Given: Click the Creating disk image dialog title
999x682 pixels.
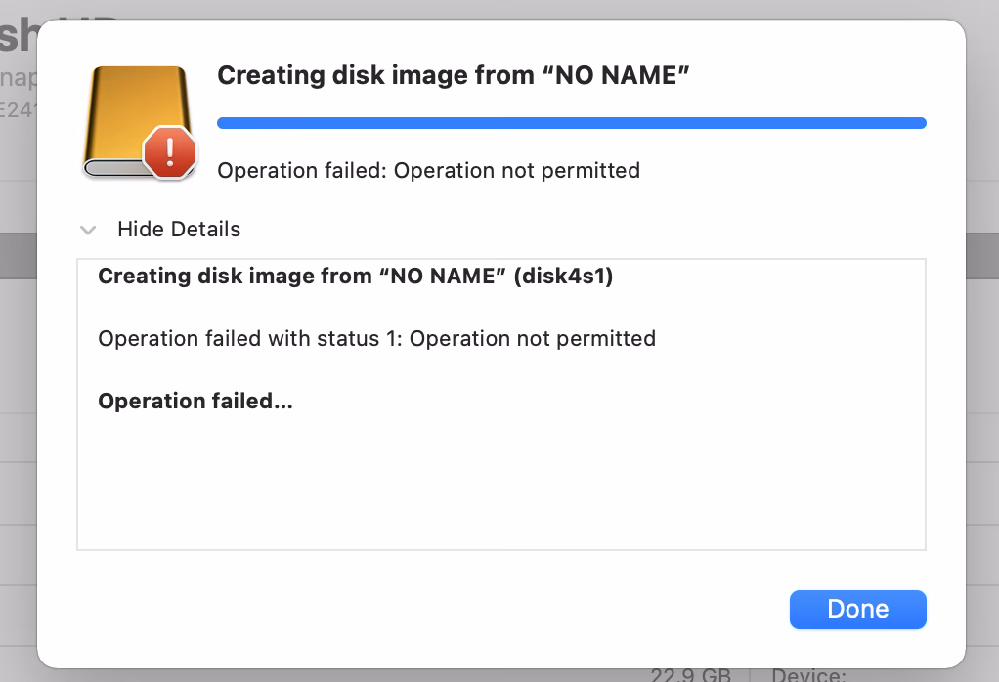Looking at the screenshot, I should [453, 74].
